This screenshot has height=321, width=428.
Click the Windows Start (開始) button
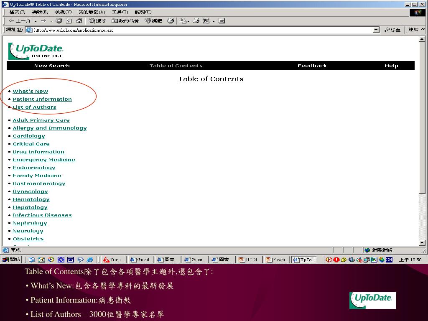(x=11, y=259)
